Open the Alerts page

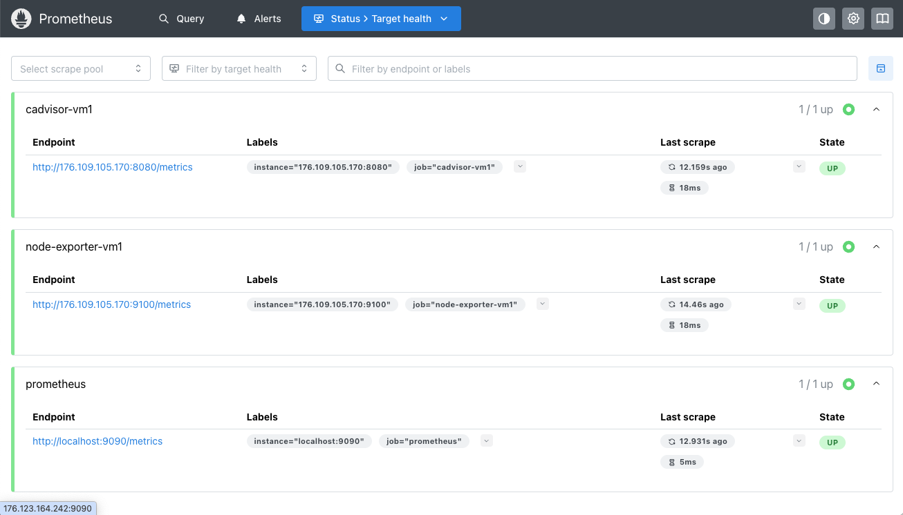[259, 19]
